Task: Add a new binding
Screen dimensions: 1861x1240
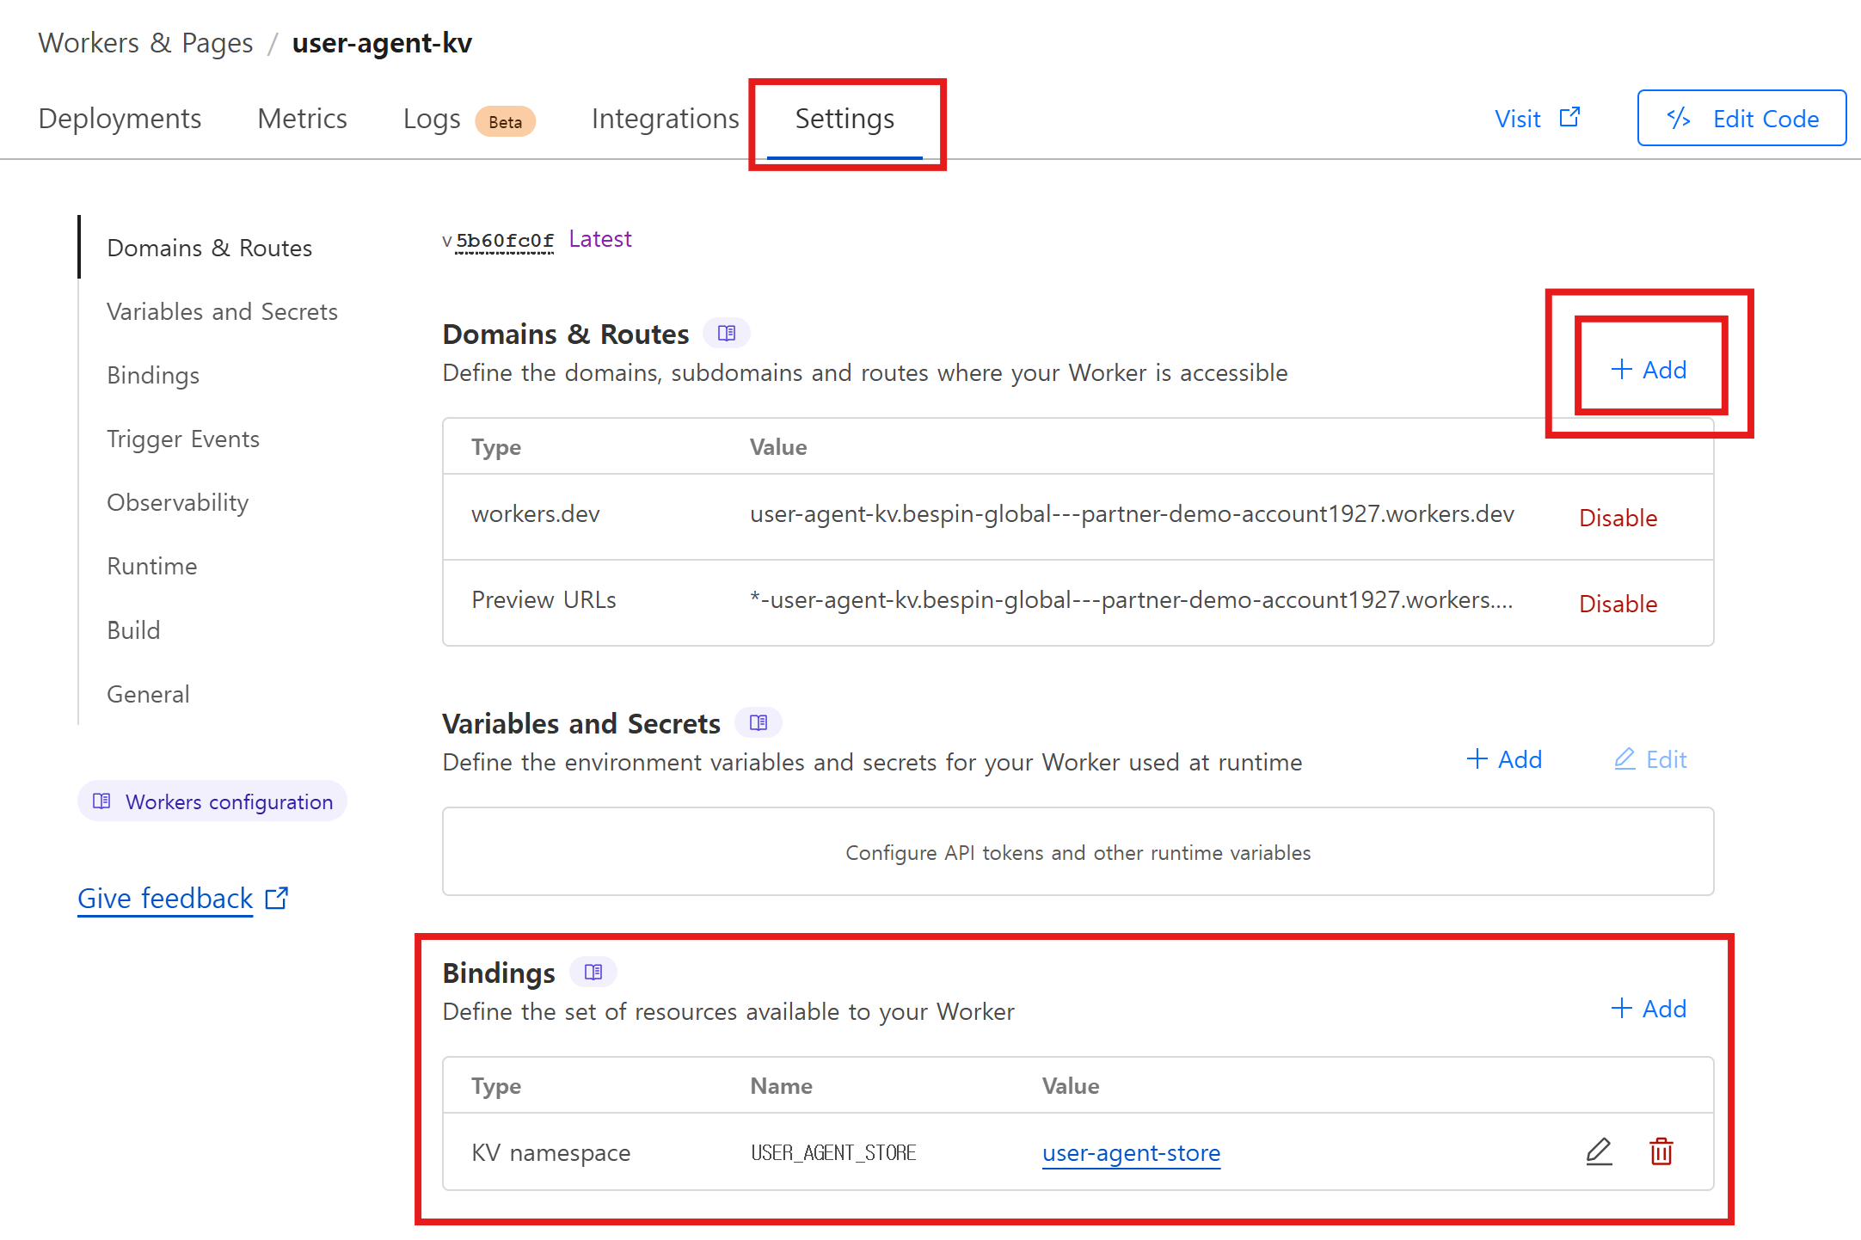Action: pyautogui.click(x=1649, y=1009)
